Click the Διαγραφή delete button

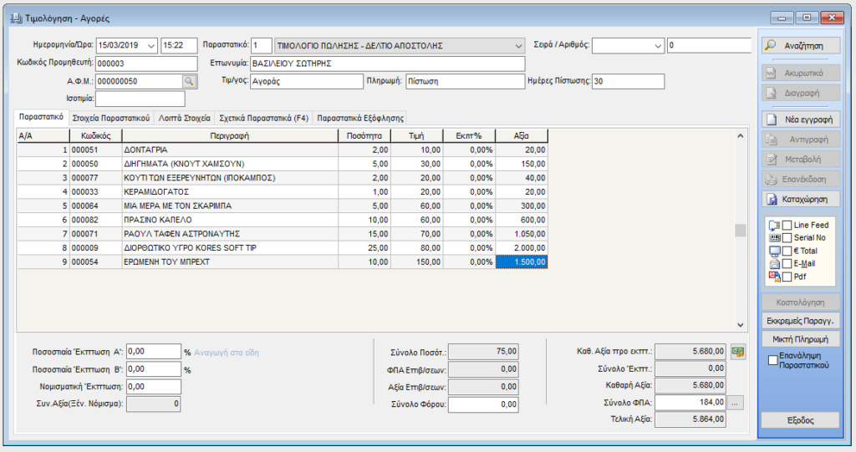[801, 93]
